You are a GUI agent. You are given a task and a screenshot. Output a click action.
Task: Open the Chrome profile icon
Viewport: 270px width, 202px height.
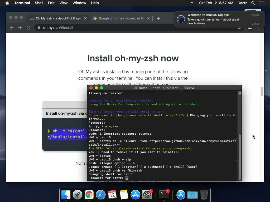tap(250, 28)
